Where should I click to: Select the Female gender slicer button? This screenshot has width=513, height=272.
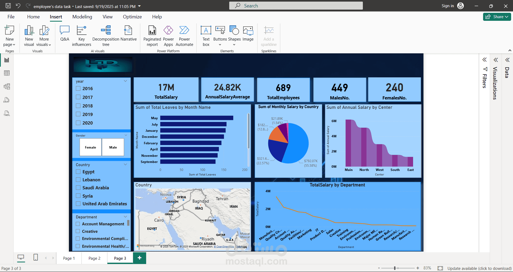pyautogui.click(x=91, y=147)
